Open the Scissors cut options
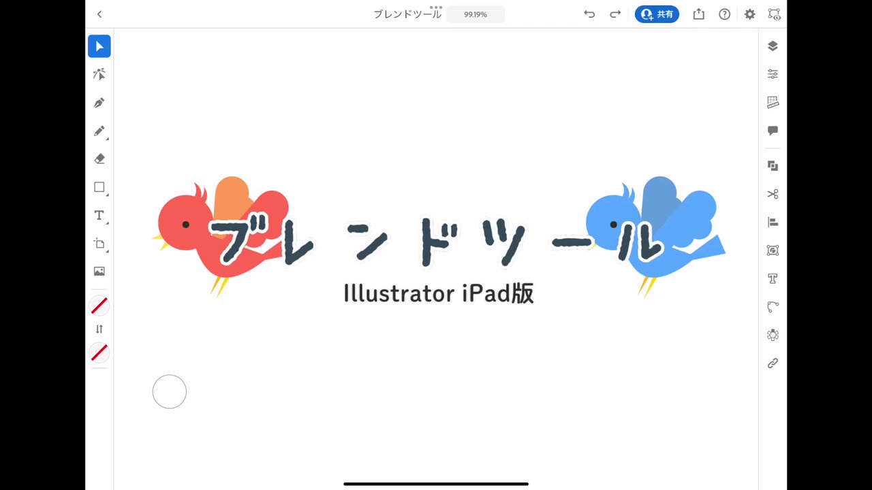Image resolution: width=872 pixels, height=490 pixels. pos(773,194)
